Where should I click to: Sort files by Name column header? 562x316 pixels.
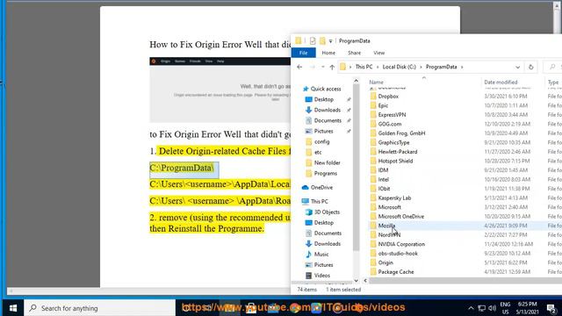pyautogui.click(x=377, y=83)
